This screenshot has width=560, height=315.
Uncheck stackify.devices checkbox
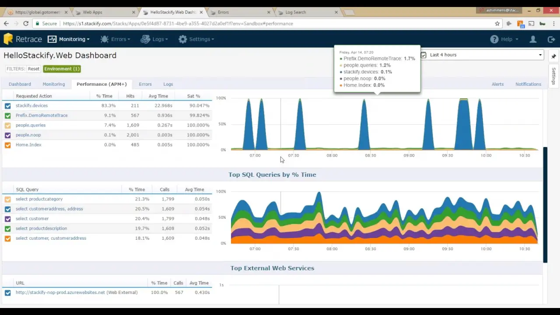coord(7,106)
